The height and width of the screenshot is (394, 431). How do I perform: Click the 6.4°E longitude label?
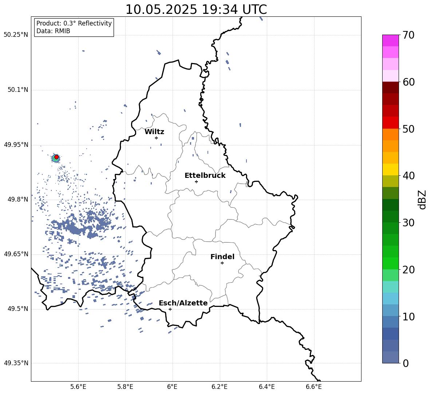[266, 387]
